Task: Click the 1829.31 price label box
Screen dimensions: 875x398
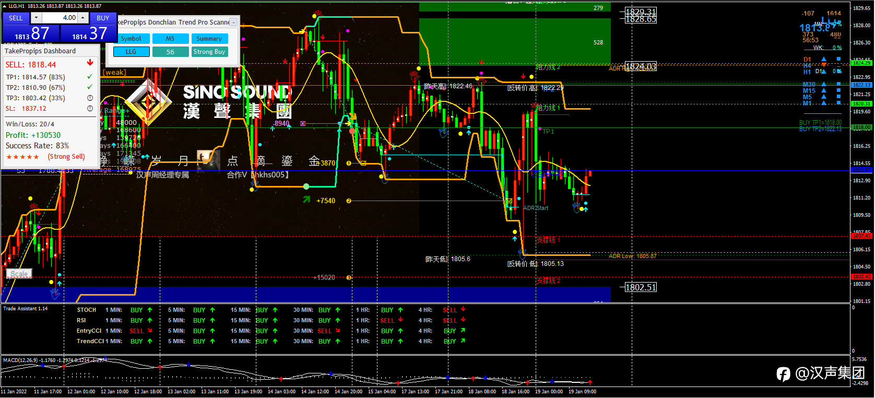Action: (641, 11)
